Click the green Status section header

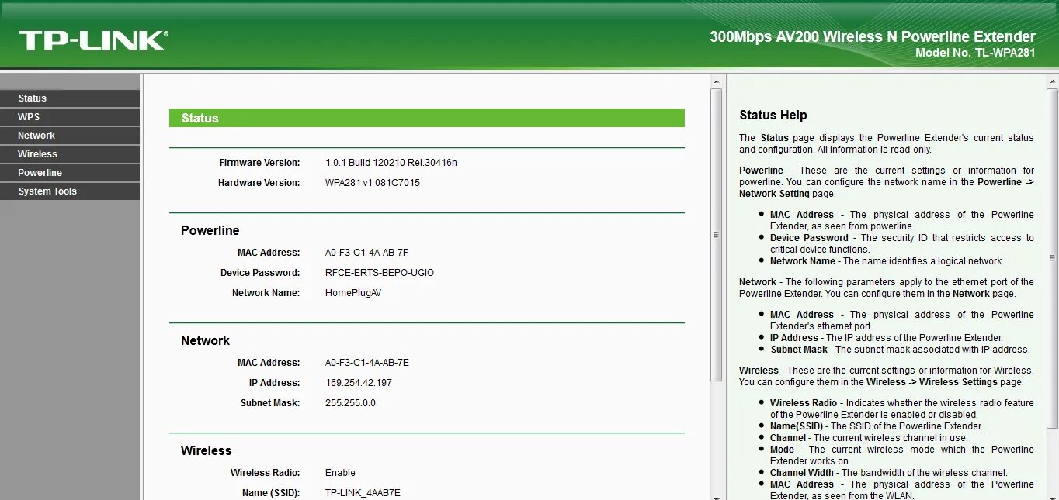(x=427, y=118)
